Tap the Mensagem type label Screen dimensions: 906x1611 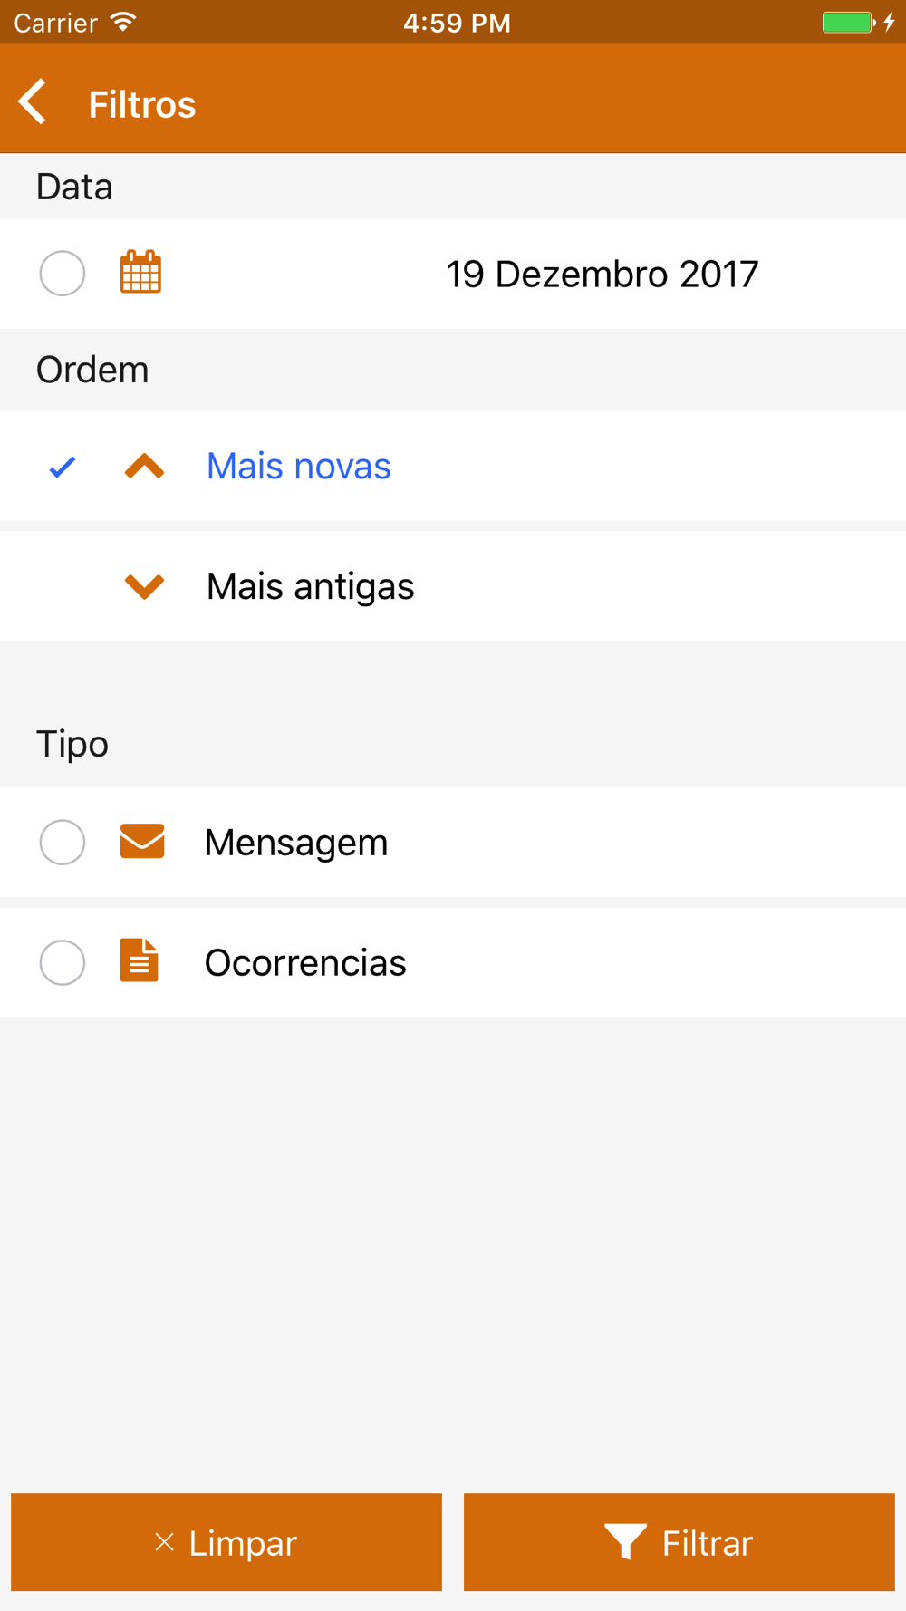click(x=296, y=843)
